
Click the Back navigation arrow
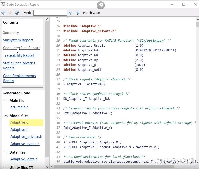pyautogui.click(x=3, y=13)
